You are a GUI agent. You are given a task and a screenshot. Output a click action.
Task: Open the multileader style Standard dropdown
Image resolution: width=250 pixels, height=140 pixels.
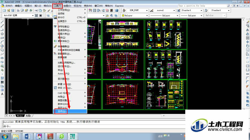click(x=229, y=10)
